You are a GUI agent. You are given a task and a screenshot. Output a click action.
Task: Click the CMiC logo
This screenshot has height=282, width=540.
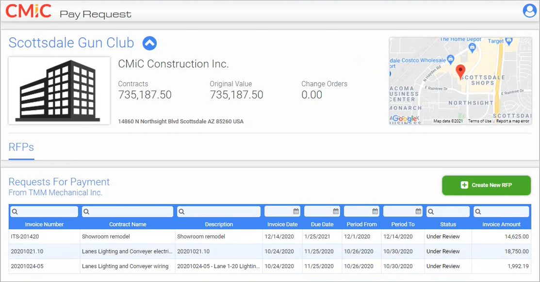(x=29, y=11)
